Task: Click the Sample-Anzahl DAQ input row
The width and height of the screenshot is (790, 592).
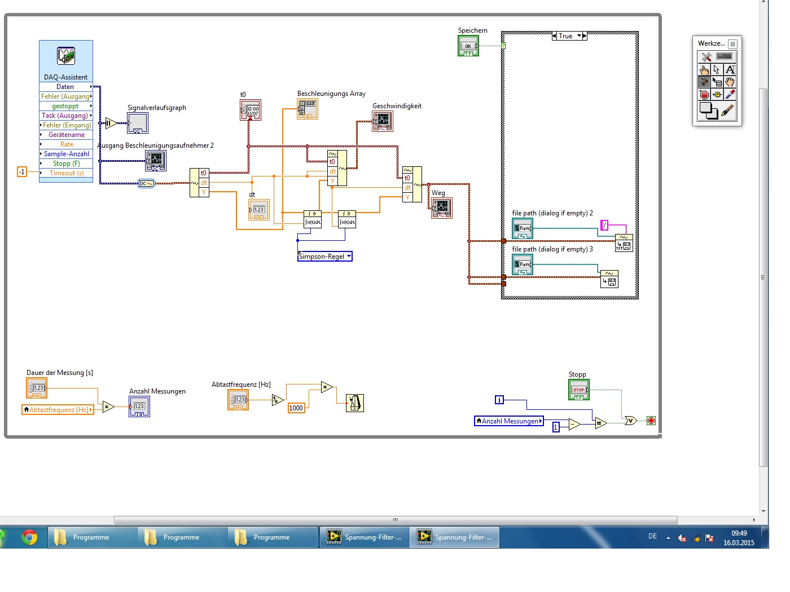Action: [x=65, y=154]
